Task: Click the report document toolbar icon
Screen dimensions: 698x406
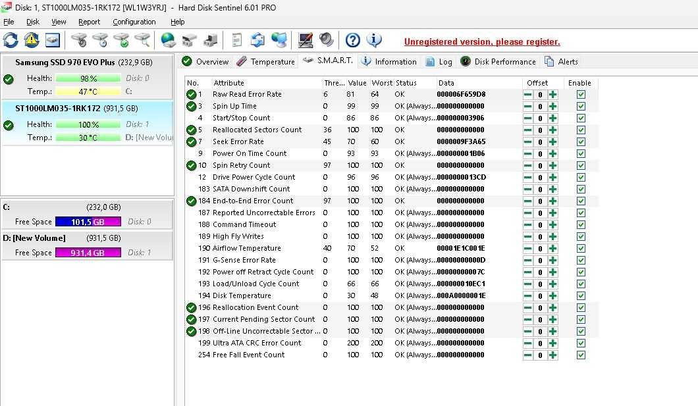Action: pos(237,40)
